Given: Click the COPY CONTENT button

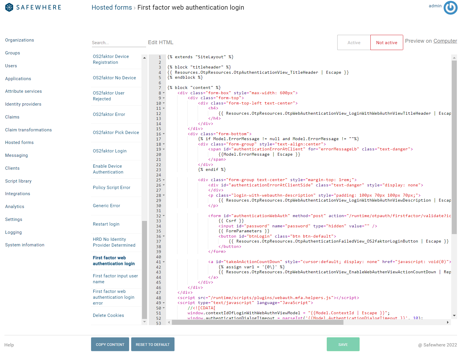Looking at the screenshot, I should (110, 344).
